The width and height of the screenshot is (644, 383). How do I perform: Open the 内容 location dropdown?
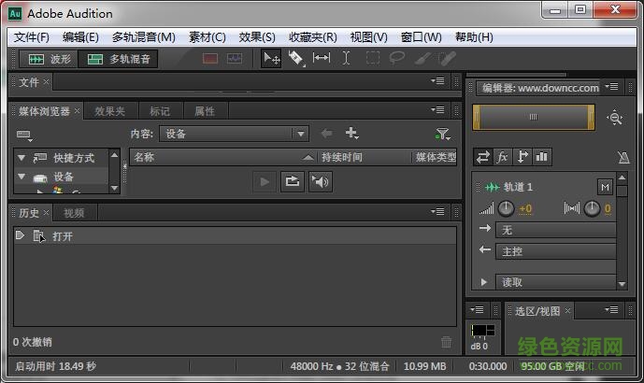[234, 134]
